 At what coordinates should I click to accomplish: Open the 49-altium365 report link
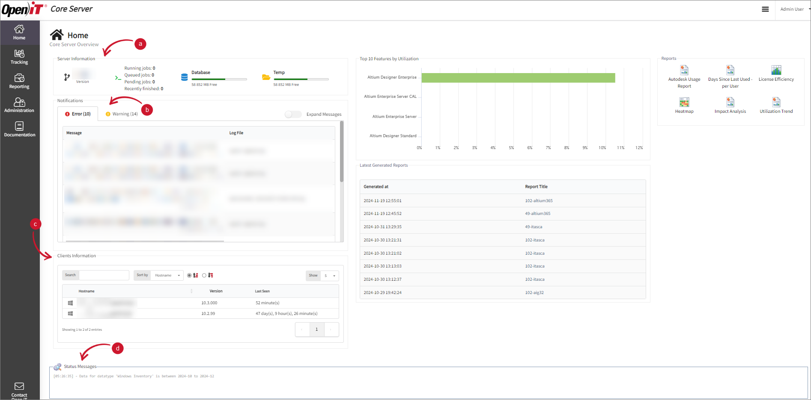coord(537,213)
